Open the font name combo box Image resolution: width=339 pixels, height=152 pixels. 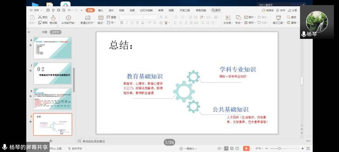click(131, 17)
